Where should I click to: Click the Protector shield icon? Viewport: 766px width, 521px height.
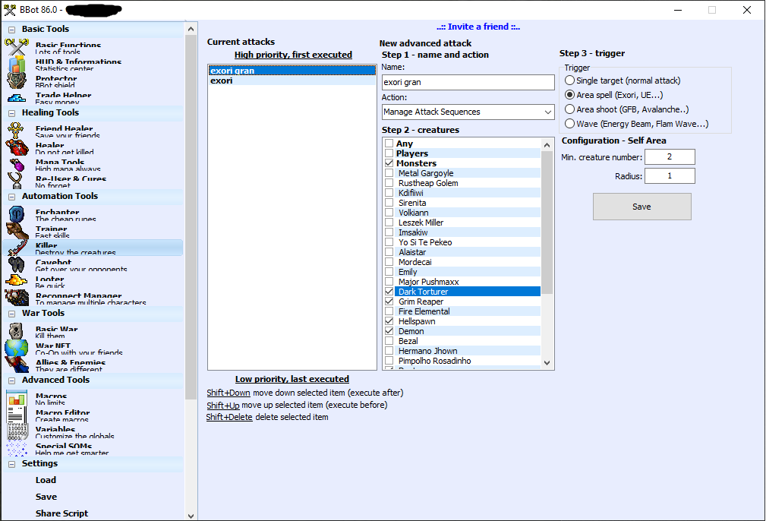coord(17,81)
